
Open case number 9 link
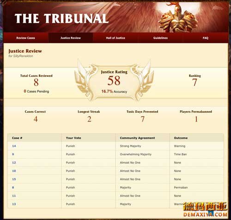pos(13,154)
